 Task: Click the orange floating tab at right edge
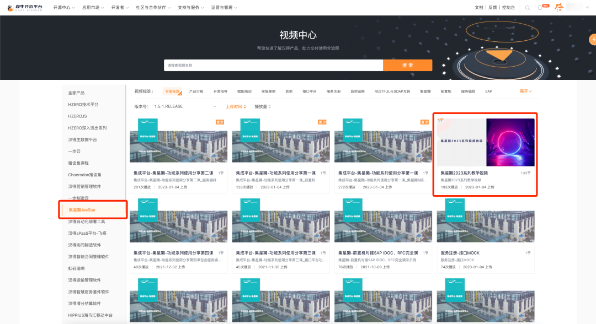pyautogui.click(x=593, y=39)
